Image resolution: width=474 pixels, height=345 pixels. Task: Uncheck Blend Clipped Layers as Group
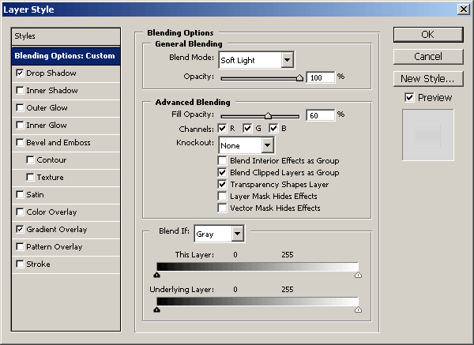point(222,172)
